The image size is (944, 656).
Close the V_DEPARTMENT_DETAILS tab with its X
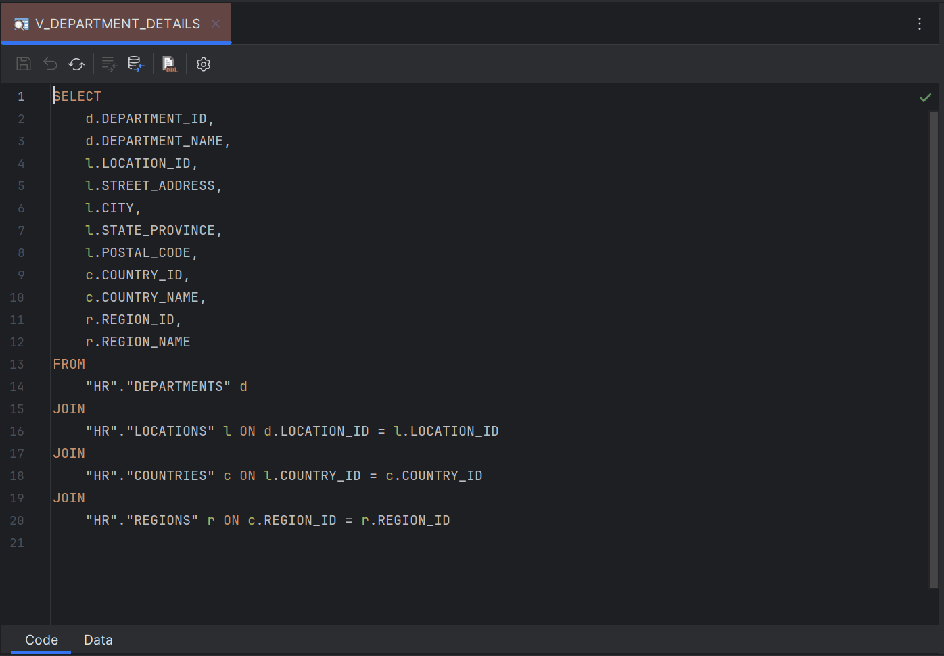coord(215,22)
